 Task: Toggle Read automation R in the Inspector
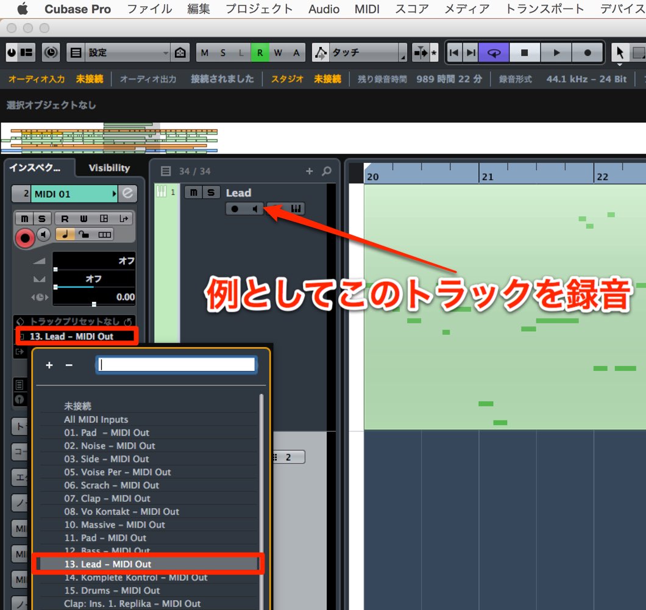pos(65,218)
